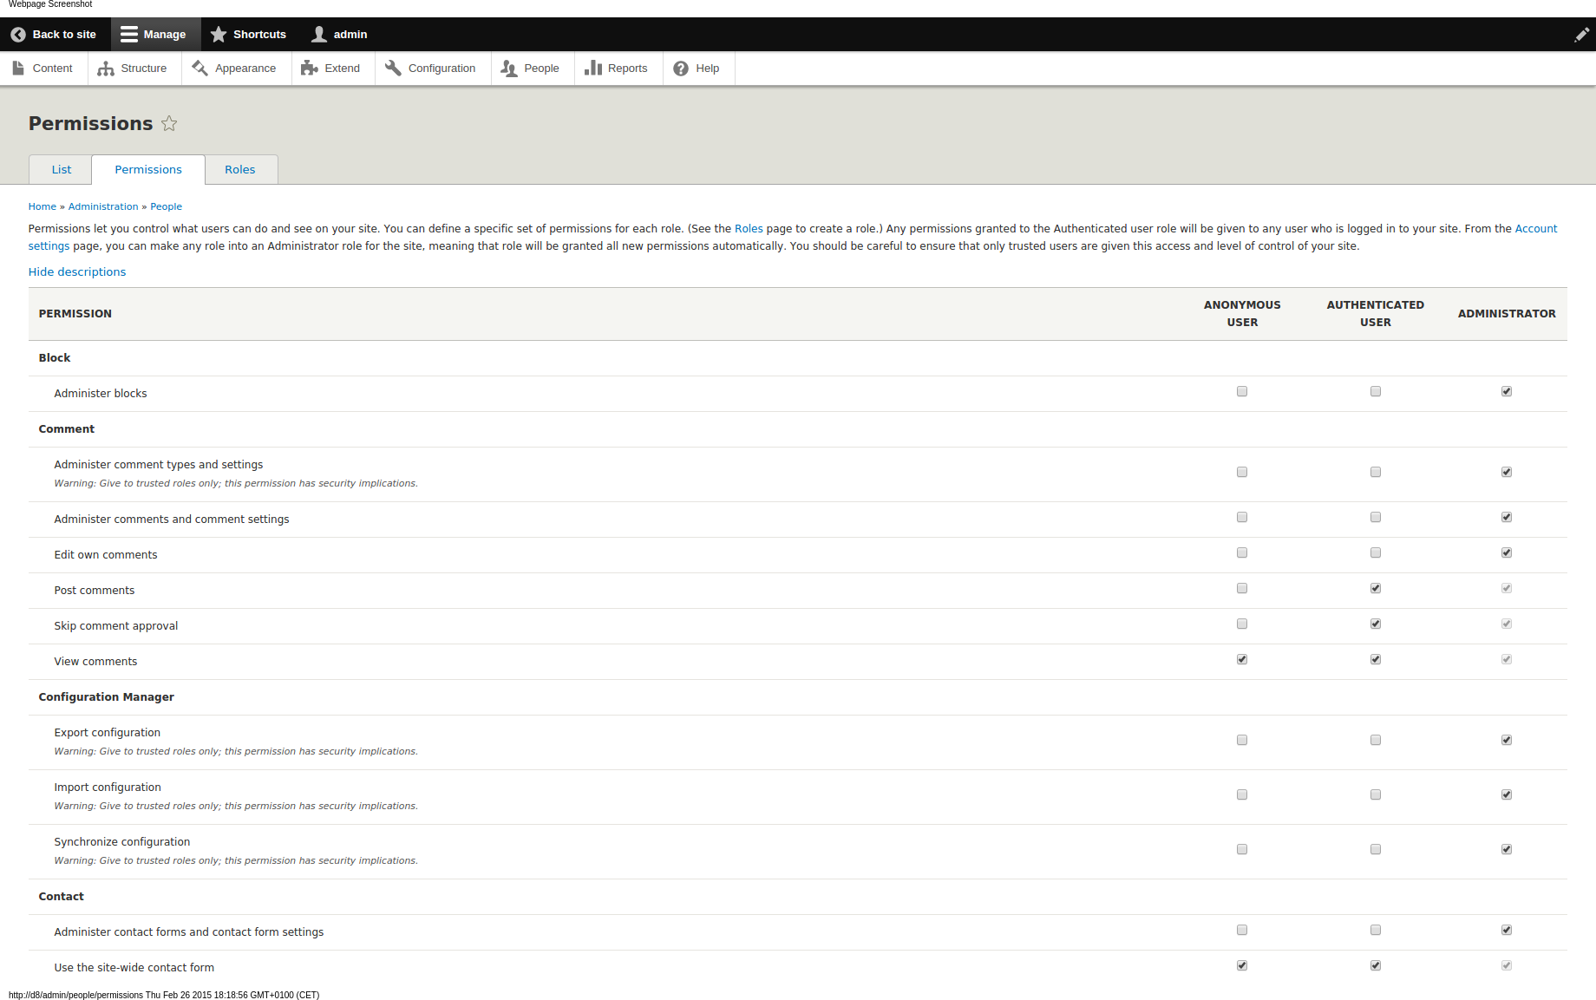Click the Back to site arrow icon
The image size is (1596, 1000).
coord(18,35)
